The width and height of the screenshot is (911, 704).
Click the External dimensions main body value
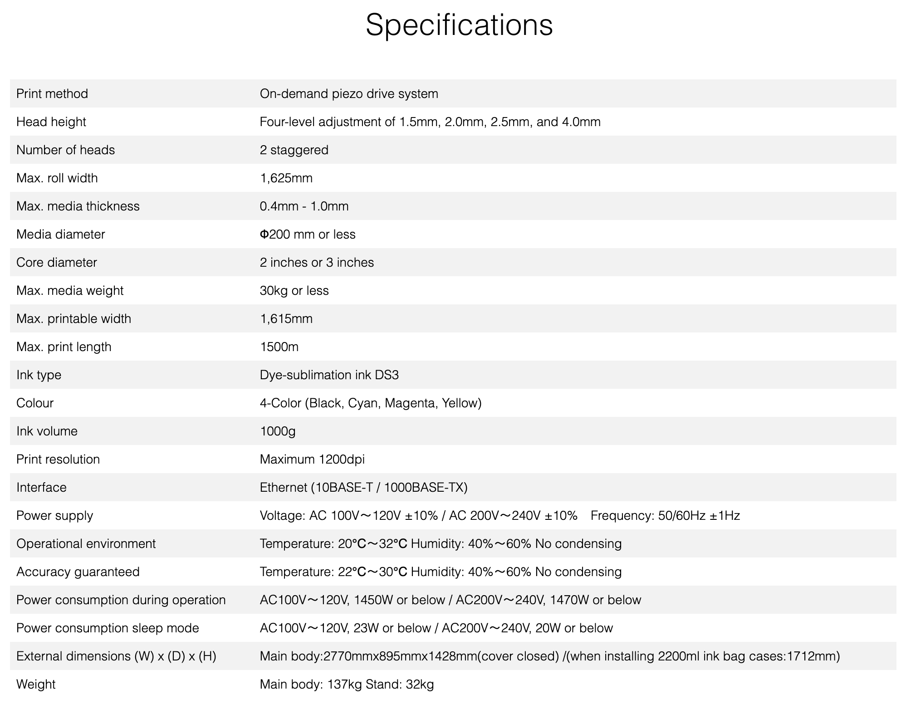pos(550,656)
